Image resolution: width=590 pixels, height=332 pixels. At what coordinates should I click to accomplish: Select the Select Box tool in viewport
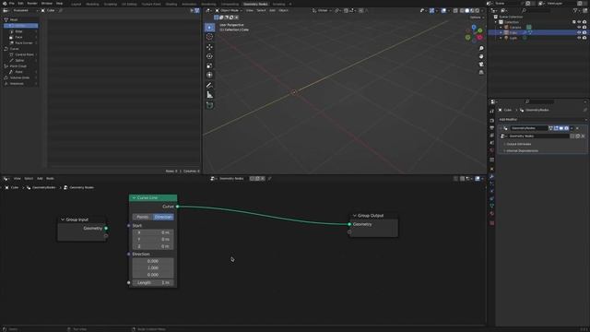pyautogui.click(x=209, y=28)
